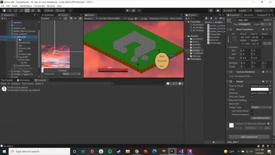
Task: Open the Layers dropdown
Action: (x=245, y=10)
